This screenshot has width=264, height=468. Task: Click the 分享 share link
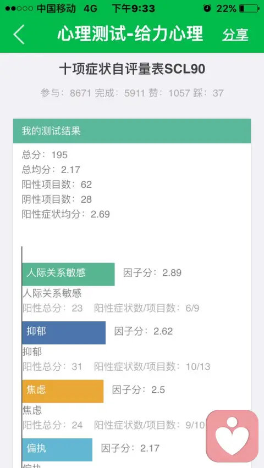click(x=235, y=35)
